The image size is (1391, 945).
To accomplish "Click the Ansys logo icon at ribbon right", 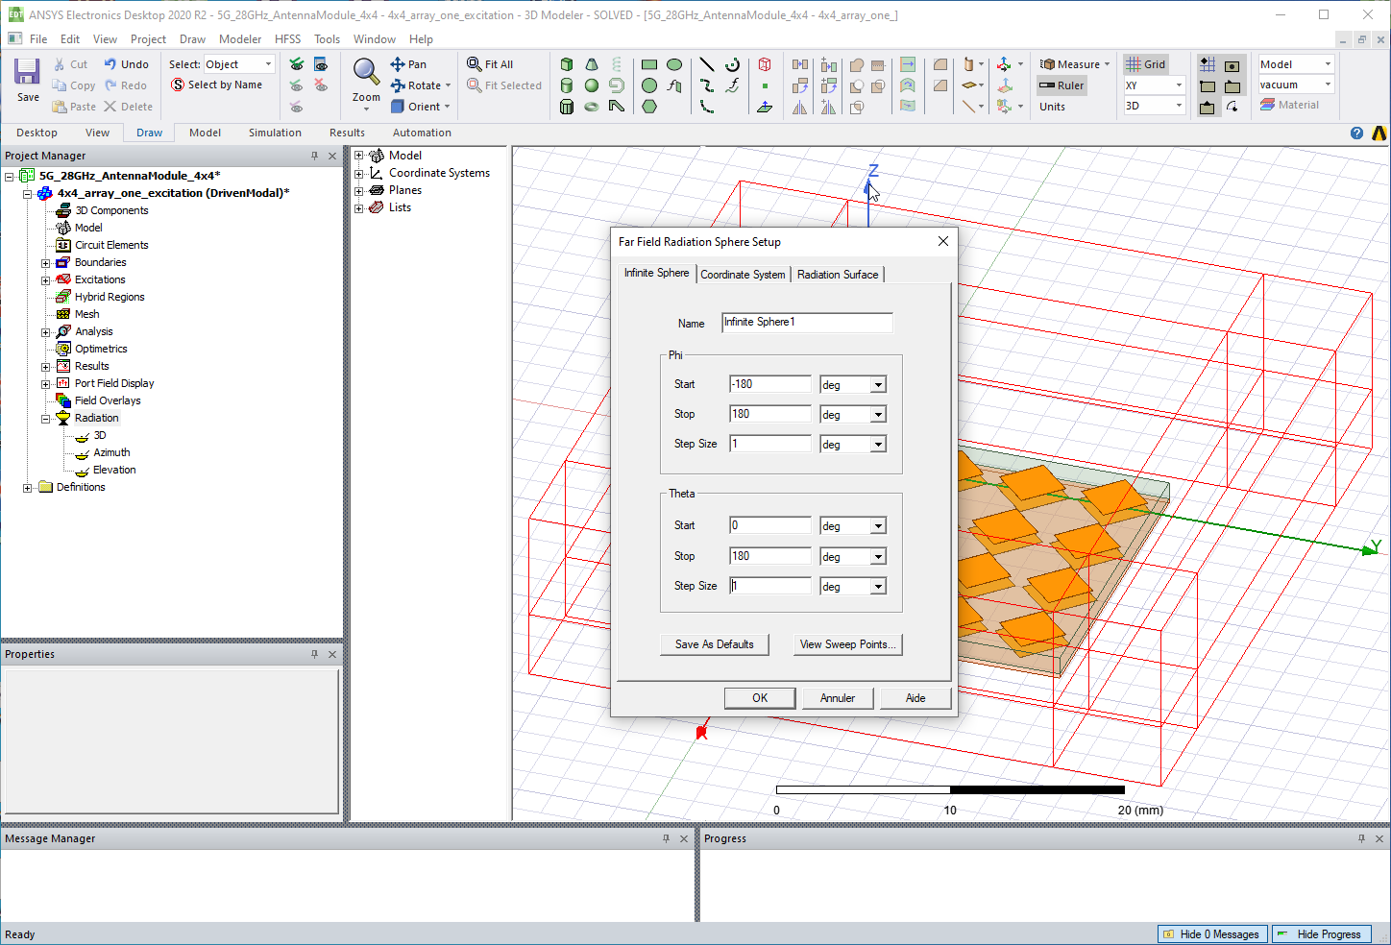I will (1379, 133).
